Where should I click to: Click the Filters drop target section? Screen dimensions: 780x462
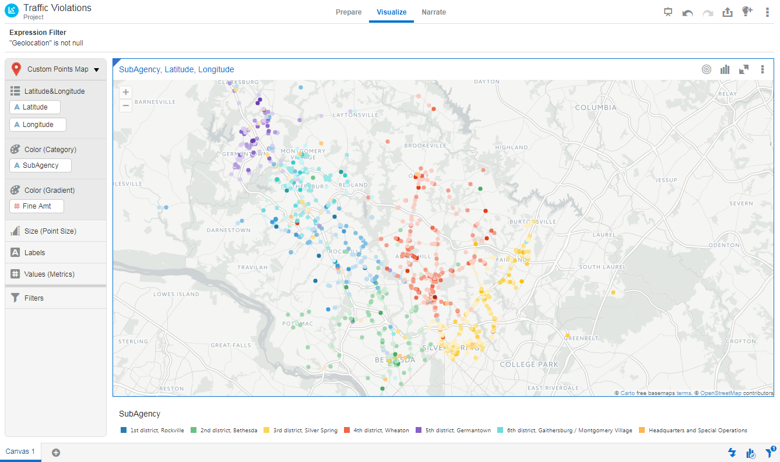pyautogui.click(x=56, y=298)
